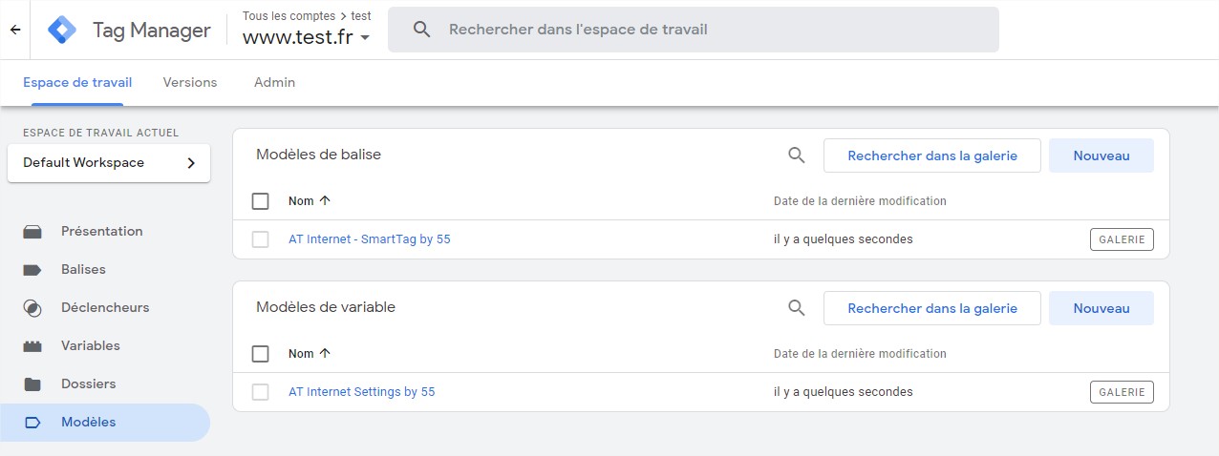Open Présentation via its sidebar icon
1219x456 pixels.
pyautogui.click(x=32, y=232)
